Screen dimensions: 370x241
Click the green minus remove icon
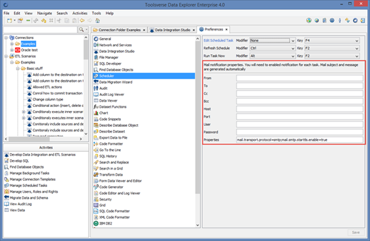pyautogui.click(x=28, y=20)
